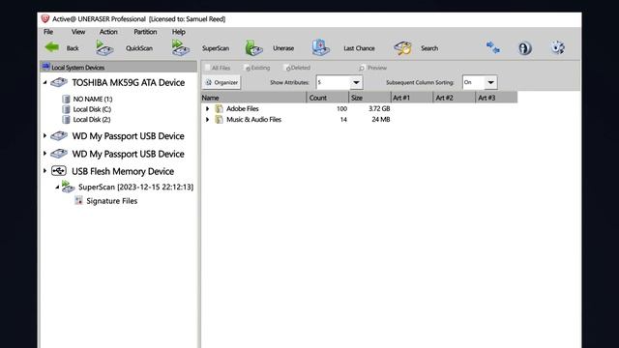Click the Music & Audio Files folder icon

219,119
